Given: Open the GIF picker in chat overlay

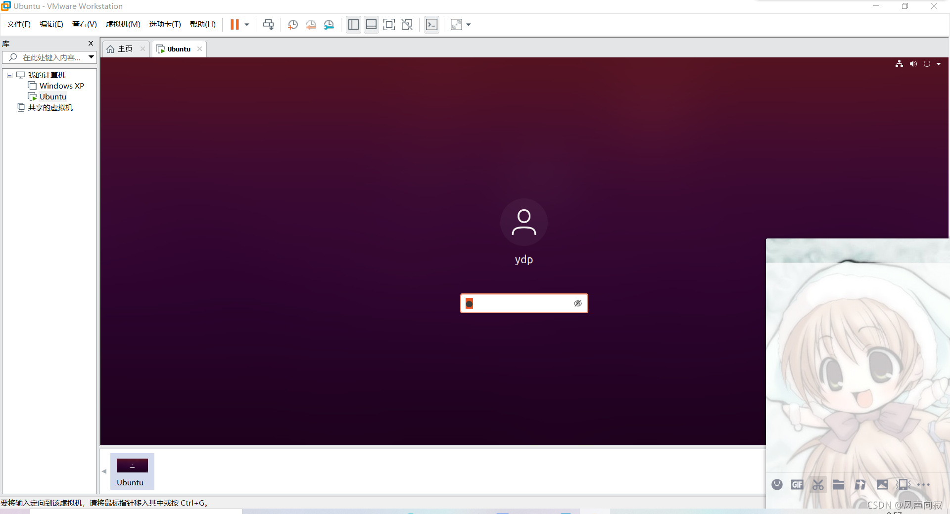Looking at the screenshot, I should coord(797,484).
